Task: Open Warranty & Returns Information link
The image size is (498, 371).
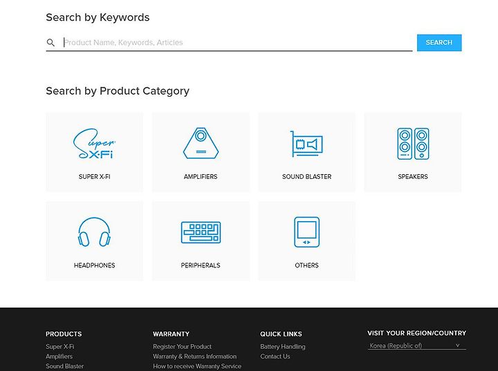Action: click(194, 356)
